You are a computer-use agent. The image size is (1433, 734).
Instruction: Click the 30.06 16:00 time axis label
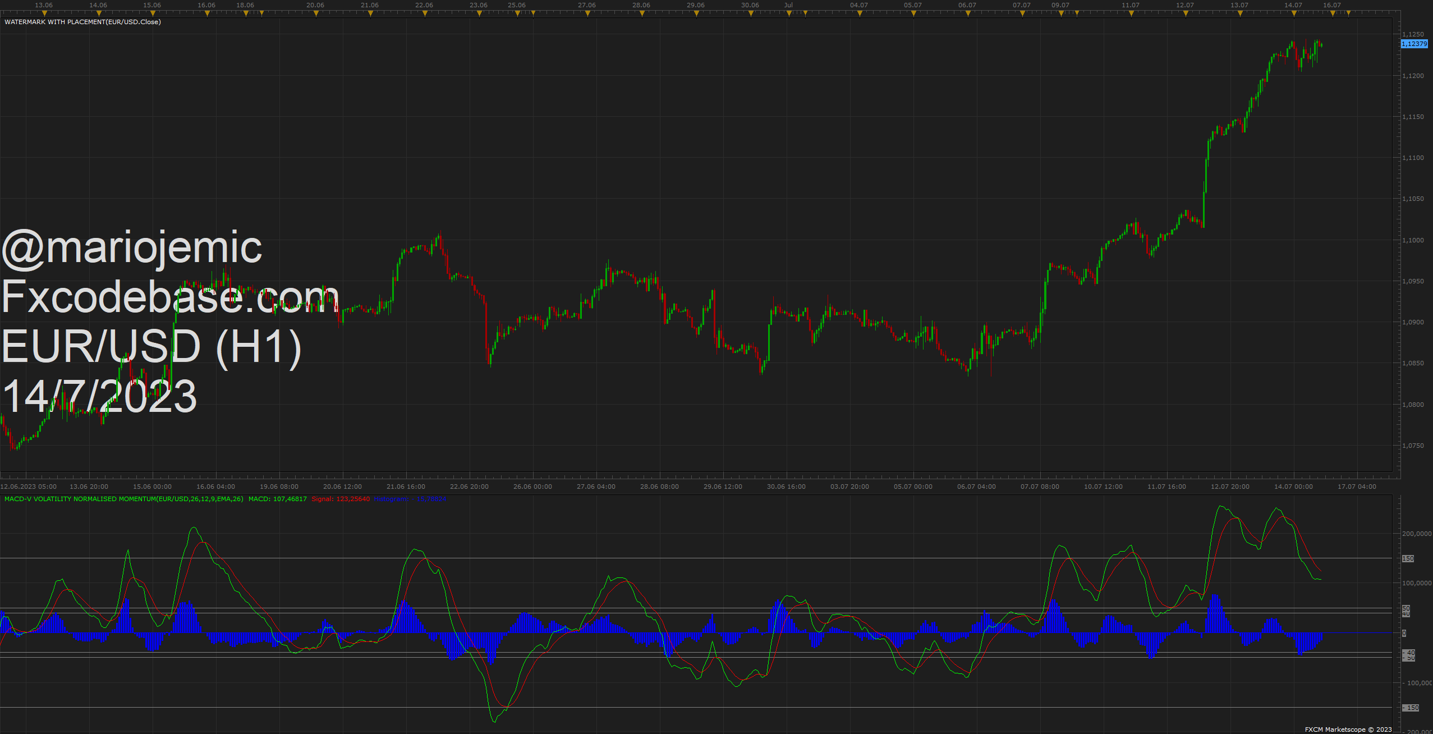pyautogui.click(x=786, y=487)
